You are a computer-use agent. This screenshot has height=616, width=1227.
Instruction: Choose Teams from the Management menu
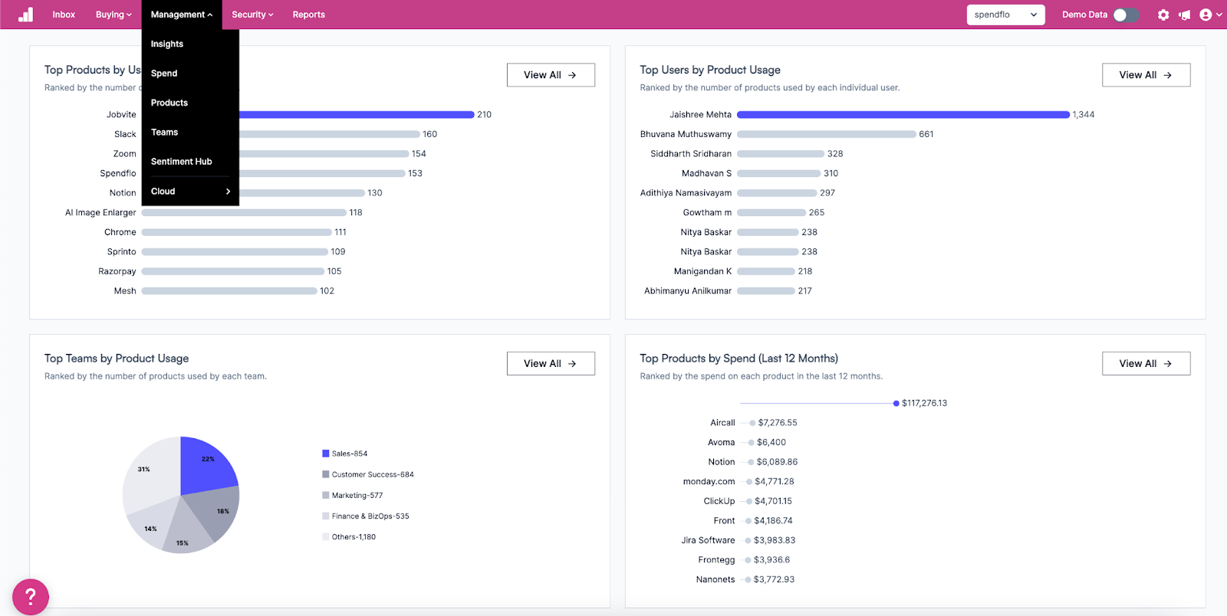point(165,132)
